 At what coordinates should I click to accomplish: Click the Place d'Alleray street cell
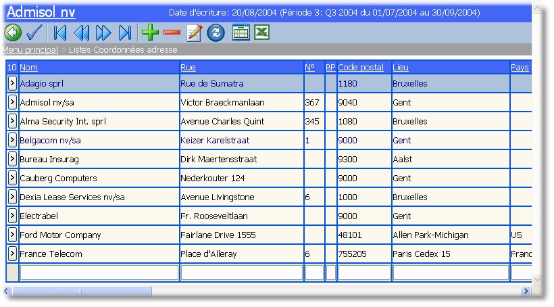point(242,254)
